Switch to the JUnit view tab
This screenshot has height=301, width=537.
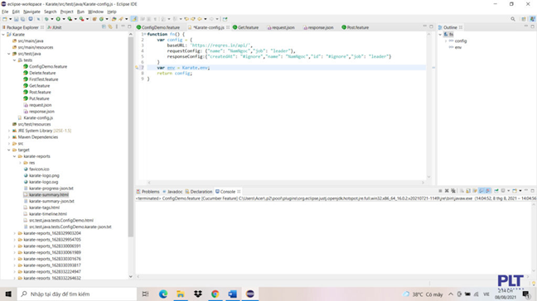click(x=55, y=27)
